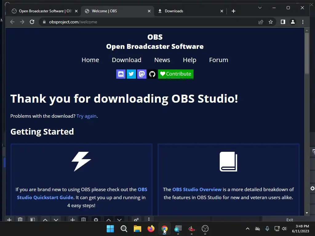The width and height of the screenshot is (315, 236).
Task: Open the tab search dropdown arrow
Action: click(x=260, y=8)
